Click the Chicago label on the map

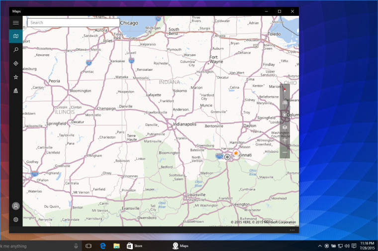tap(129, 23)
